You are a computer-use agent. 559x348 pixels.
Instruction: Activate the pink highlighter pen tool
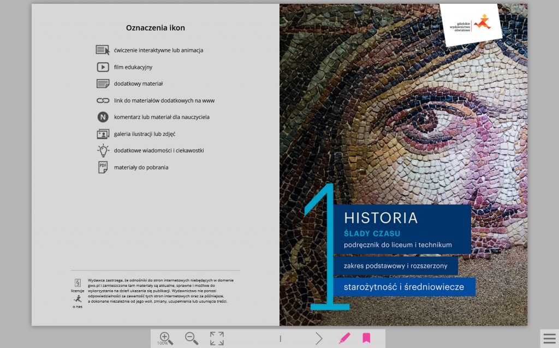pos(344,338)
